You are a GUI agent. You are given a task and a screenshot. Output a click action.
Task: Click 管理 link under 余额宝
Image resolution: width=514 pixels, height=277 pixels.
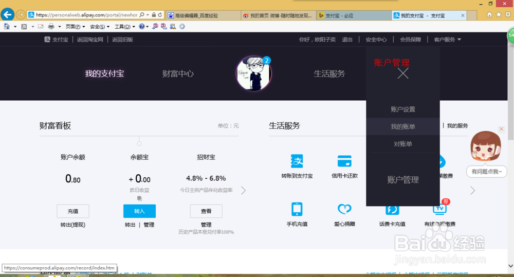[149, 225]
